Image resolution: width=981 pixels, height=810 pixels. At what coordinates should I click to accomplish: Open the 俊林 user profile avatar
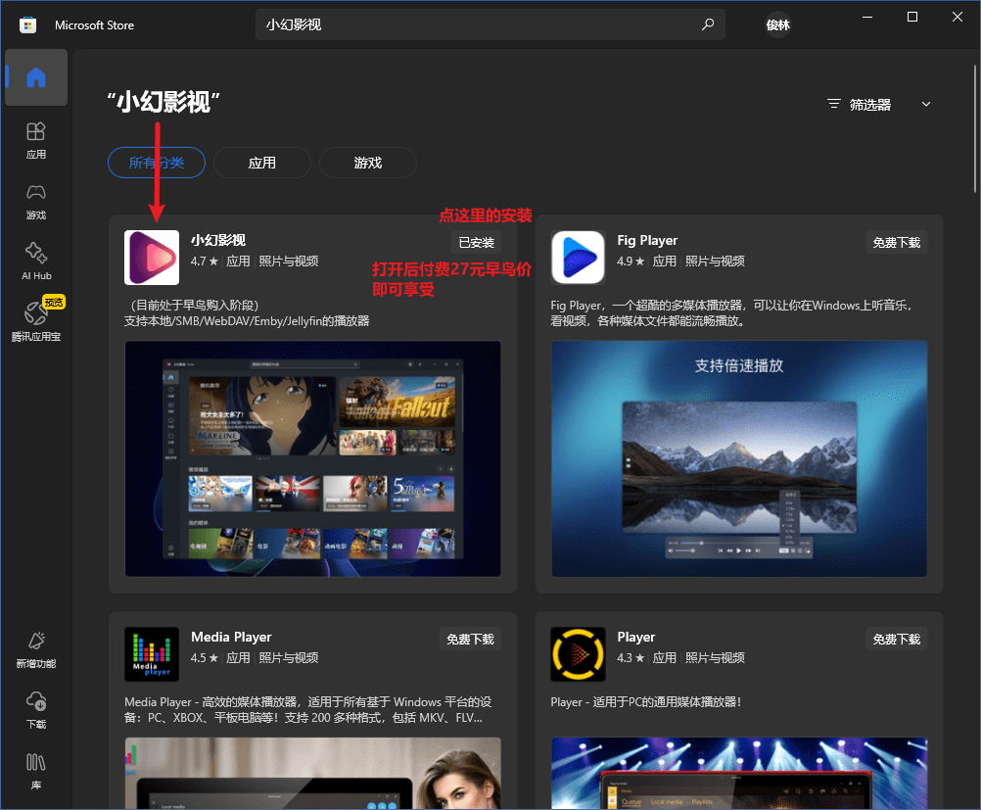coord(778,25)
